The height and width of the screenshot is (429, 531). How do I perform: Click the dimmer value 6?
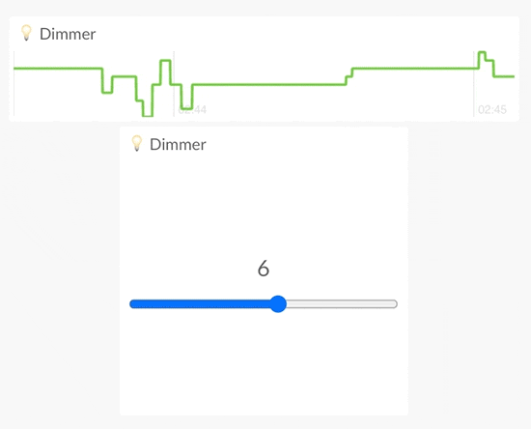(x=264, y=269)
